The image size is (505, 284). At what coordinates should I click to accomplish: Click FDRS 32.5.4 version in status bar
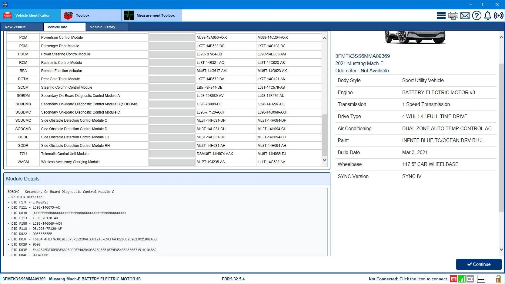tap(233, 279)
